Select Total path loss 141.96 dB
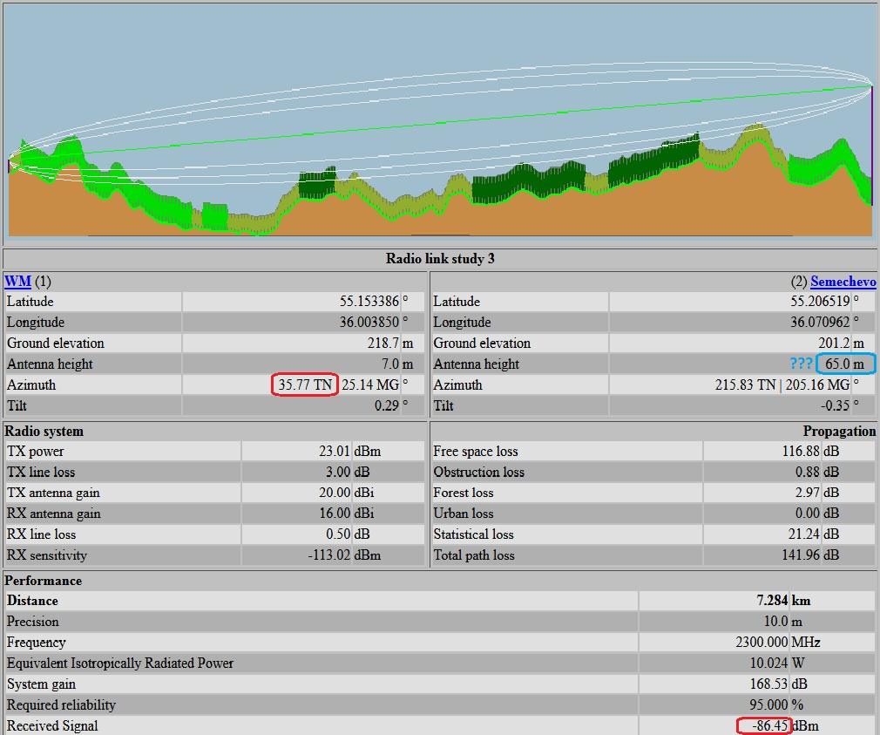Viewport: 880px width, 735px height. pos(810,555)
